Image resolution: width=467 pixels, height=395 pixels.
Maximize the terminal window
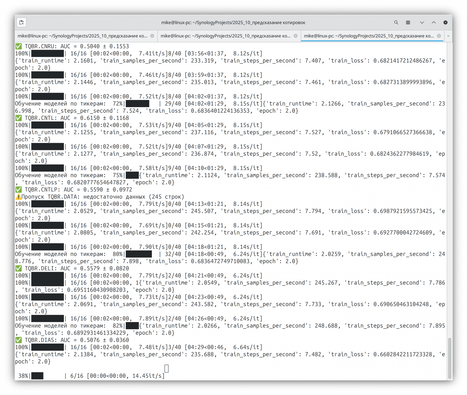tap(433, 22)
